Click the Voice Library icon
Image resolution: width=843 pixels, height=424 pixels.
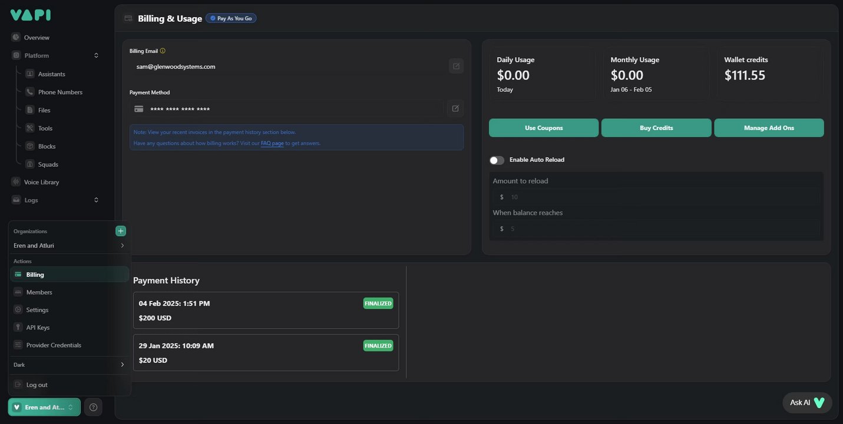16,182
